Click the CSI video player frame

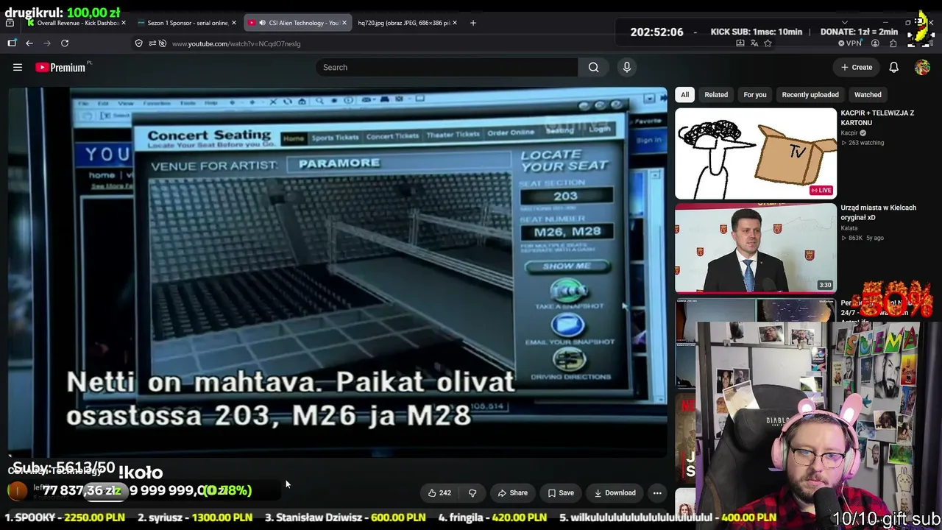tap(339, 272)
